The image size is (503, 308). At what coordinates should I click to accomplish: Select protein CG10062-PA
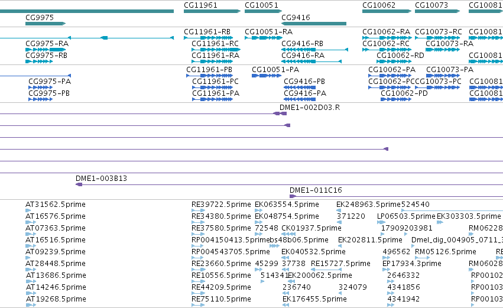392,70
